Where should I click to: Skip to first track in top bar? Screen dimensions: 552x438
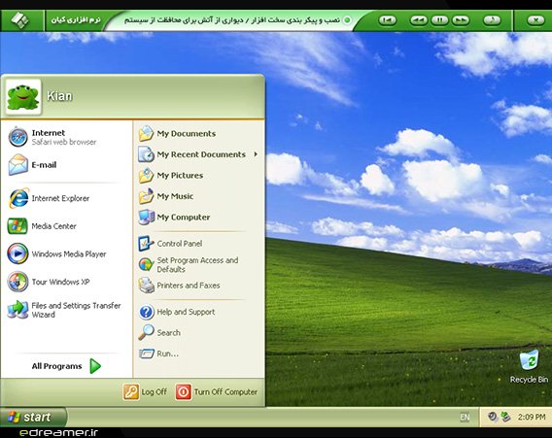pos(387,20)
